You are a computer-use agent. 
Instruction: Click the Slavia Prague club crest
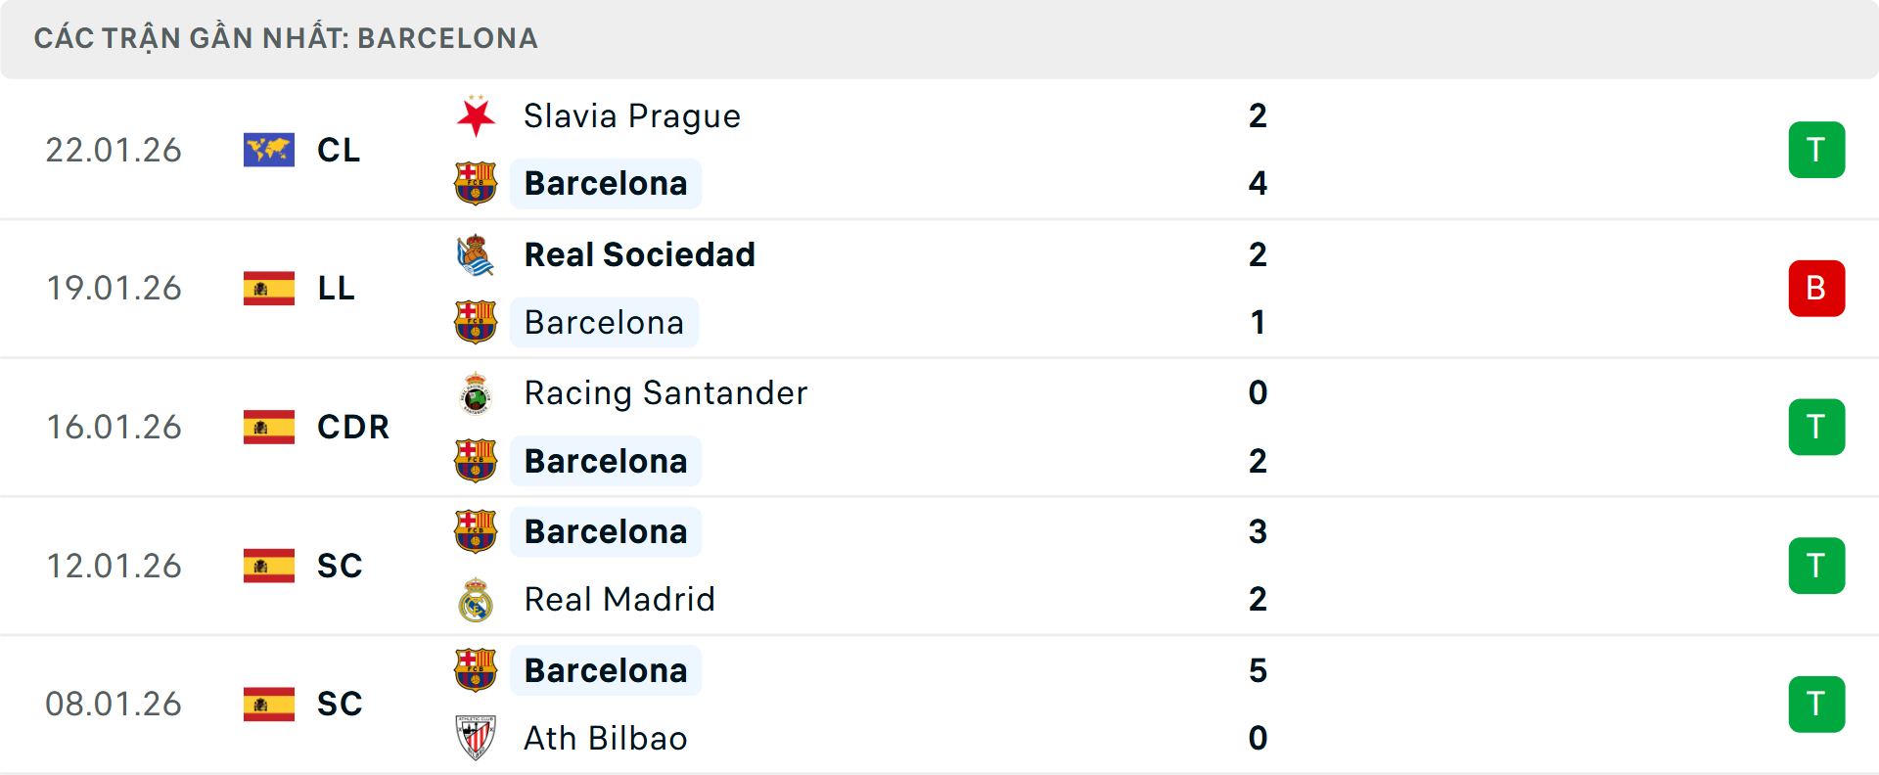[x=477, y=114]
